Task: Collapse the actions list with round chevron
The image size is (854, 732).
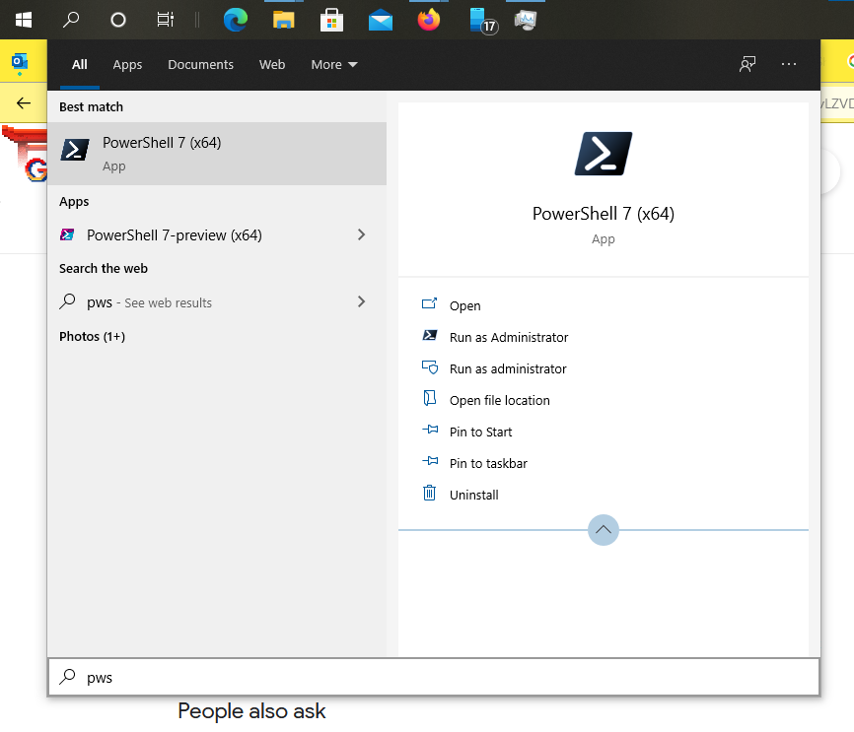Action: 603,530
